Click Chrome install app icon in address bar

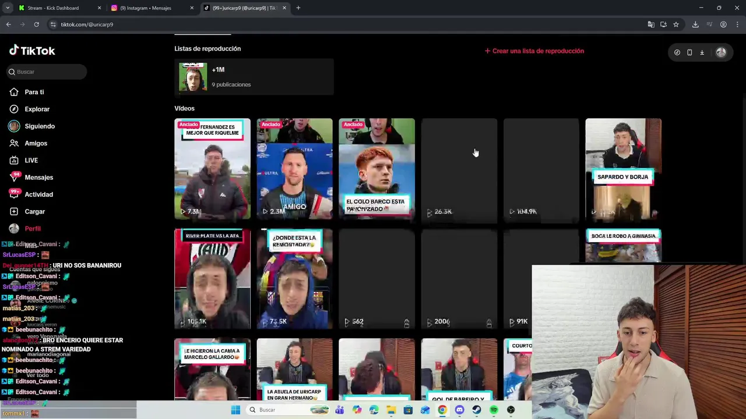pyautogui.click(x=663, y=24)
